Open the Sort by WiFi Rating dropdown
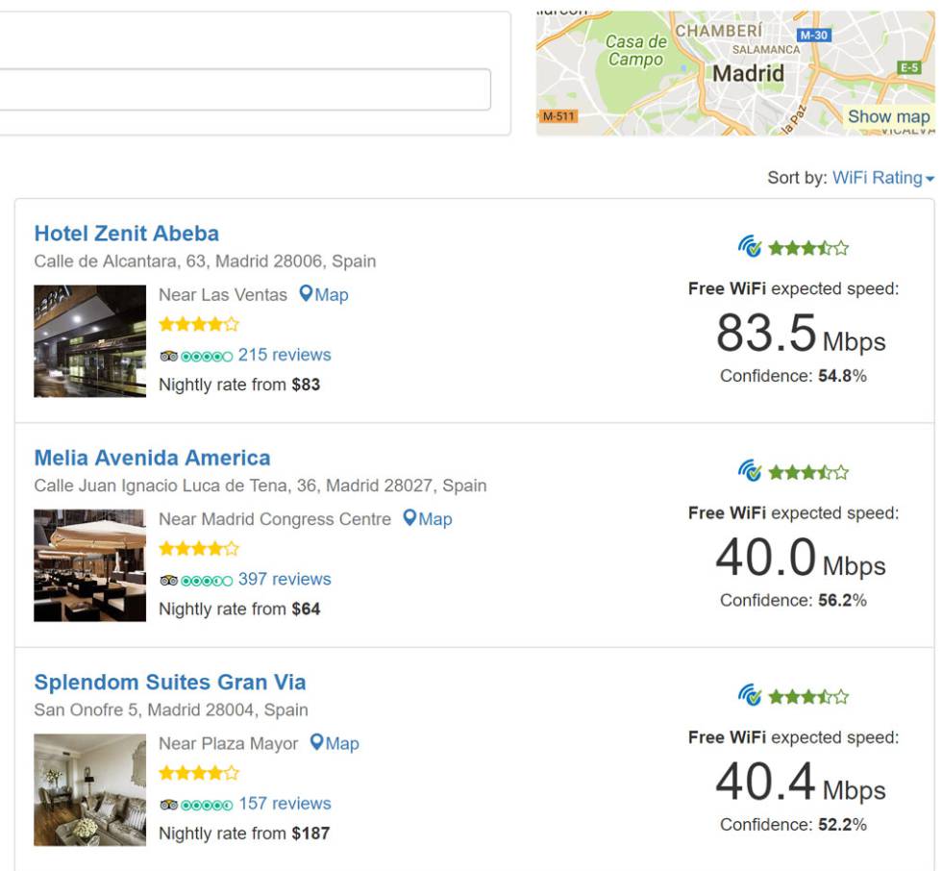This screenshot has height=871, width=942. pyautogui.click(x=882, y=178)
